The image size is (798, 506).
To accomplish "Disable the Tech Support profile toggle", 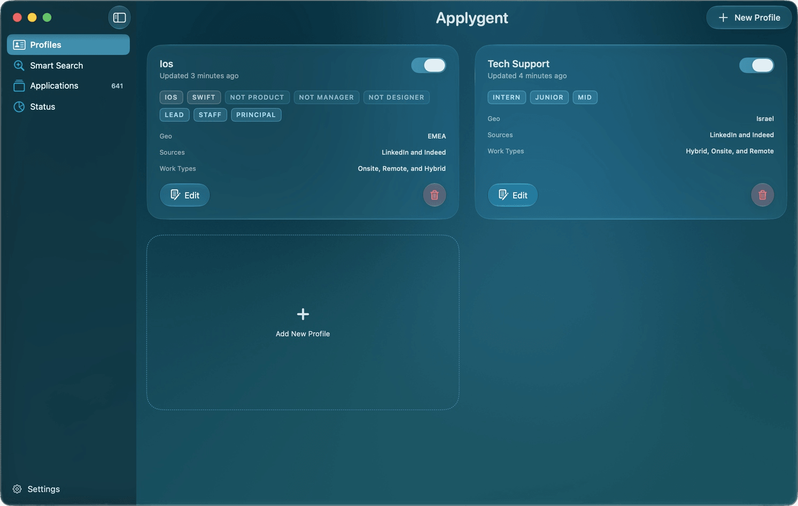I will point(757,65).
